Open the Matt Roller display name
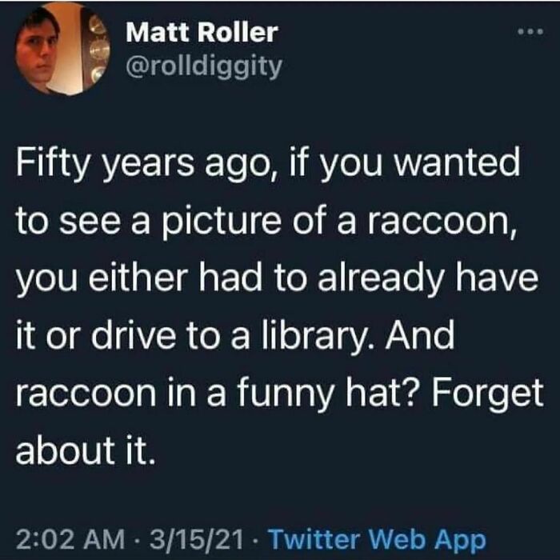This screenshot has width=560, height=560. point(202,33)
